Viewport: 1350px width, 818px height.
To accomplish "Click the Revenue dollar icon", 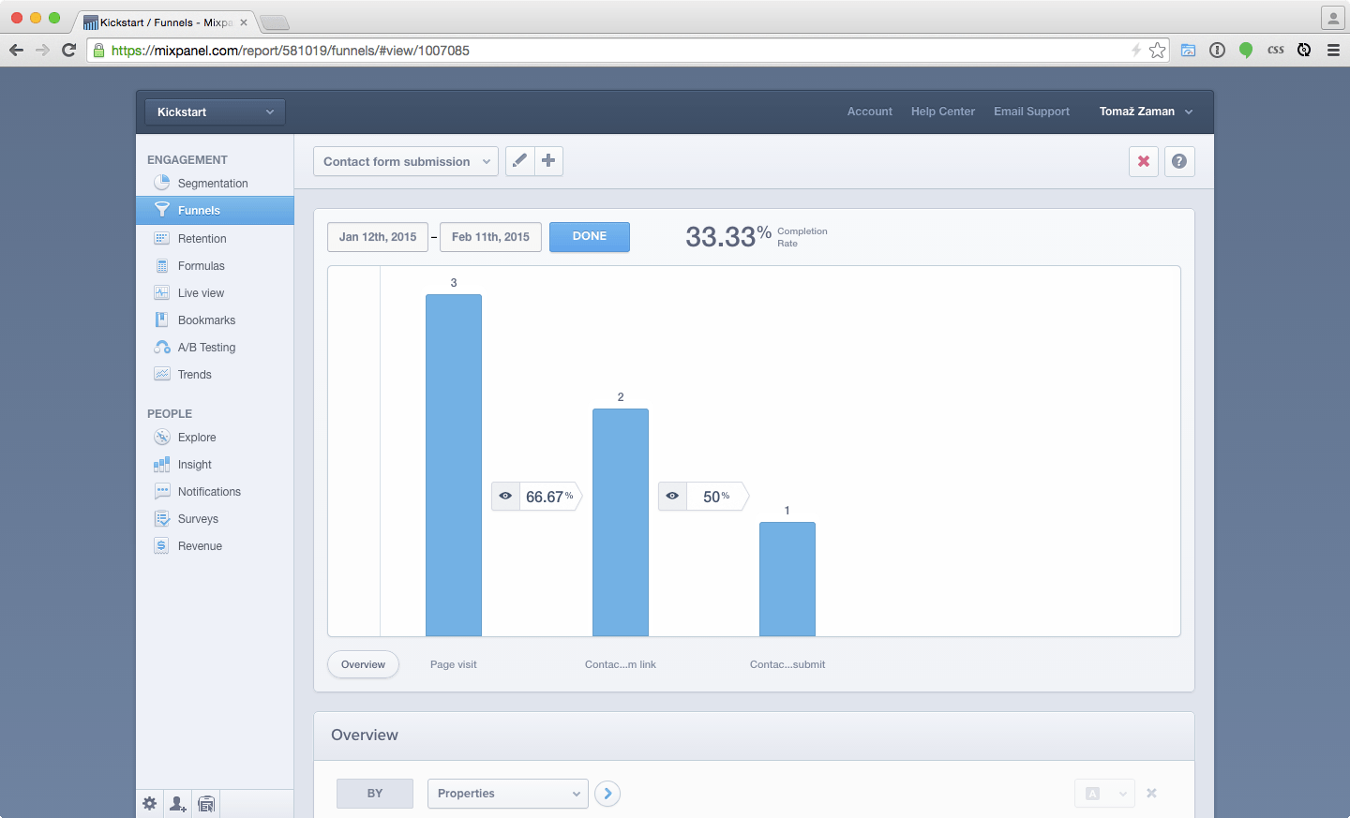I will pyautogui.click(x=161, y=545).
